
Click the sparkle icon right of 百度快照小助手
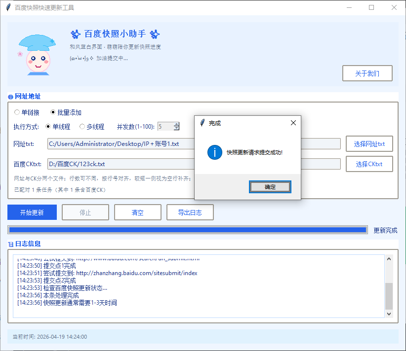[155, 35]
